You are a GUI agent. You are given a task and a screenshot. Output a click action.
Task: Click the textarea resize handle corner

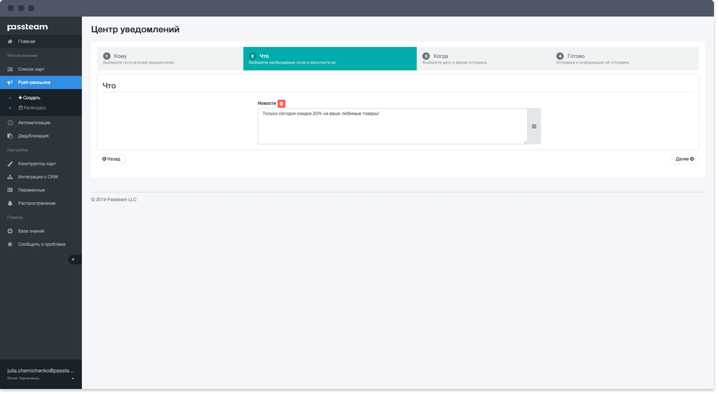(x=525, y=142)
